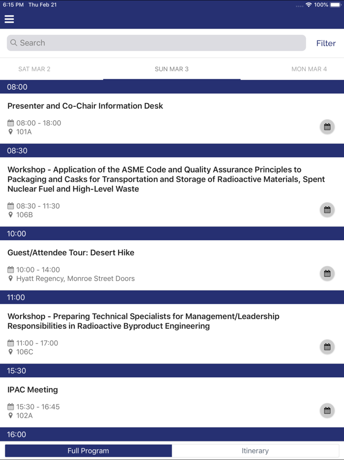Add the Management/Leadership workshop to itinerary
Image resolution: width=344 pixels, height=460 pixels.
(x=327, y=347)
